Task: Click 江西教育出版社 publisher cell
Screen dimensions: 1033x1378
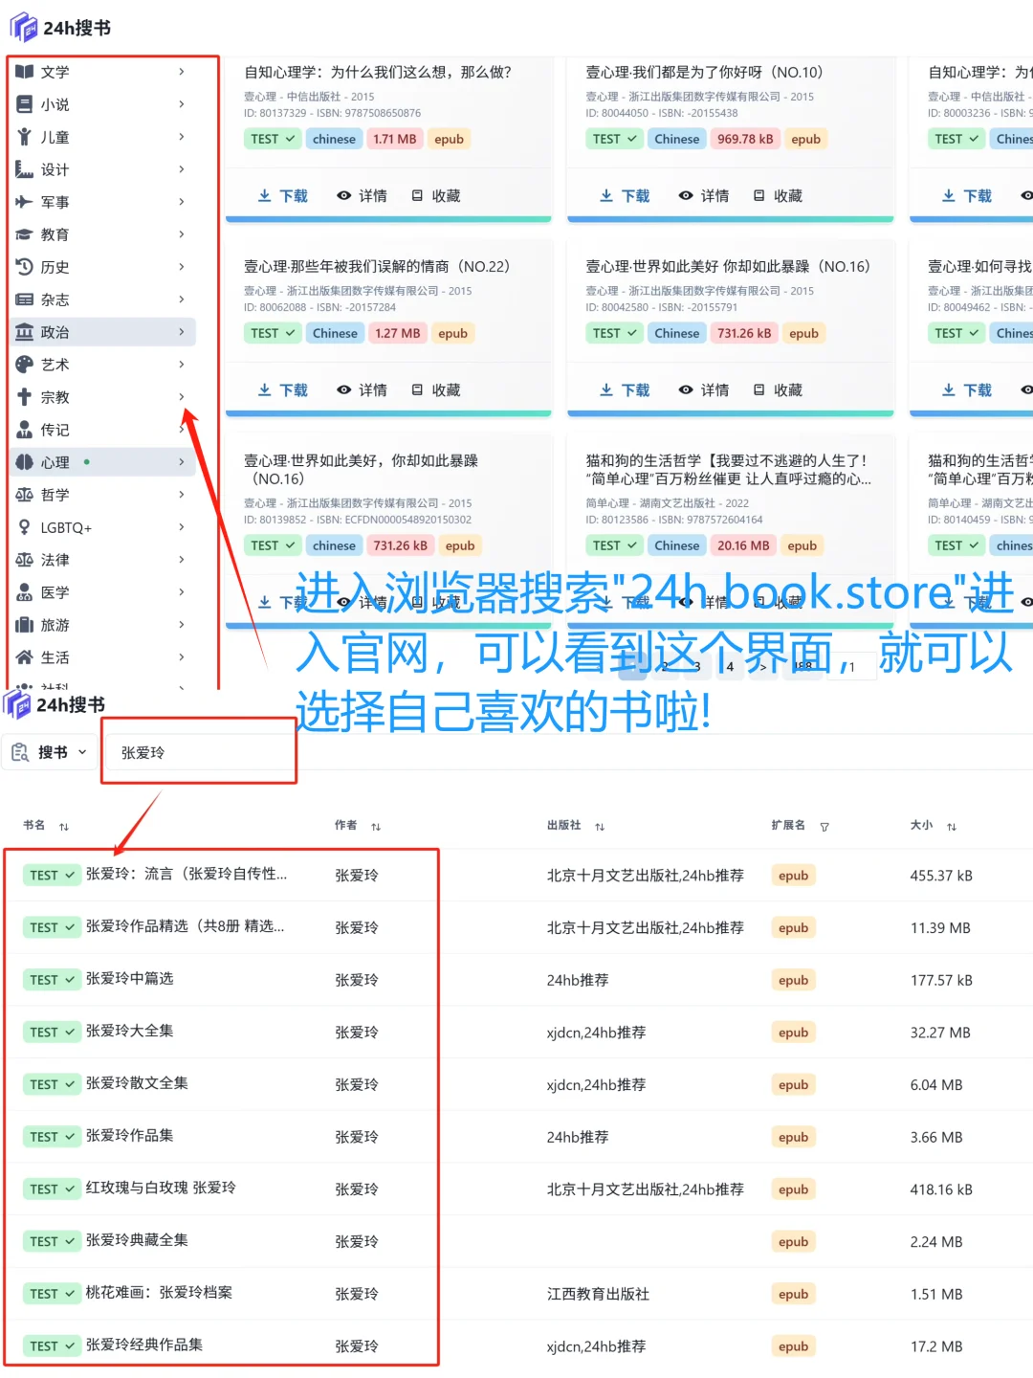Action: click(x=598, y=1294)
